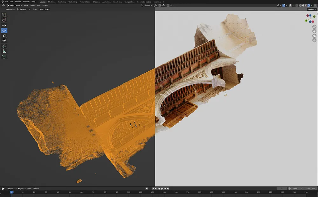Select the Measure tool
This screenshot has height=197, width=318.
[x=4, y=51]
